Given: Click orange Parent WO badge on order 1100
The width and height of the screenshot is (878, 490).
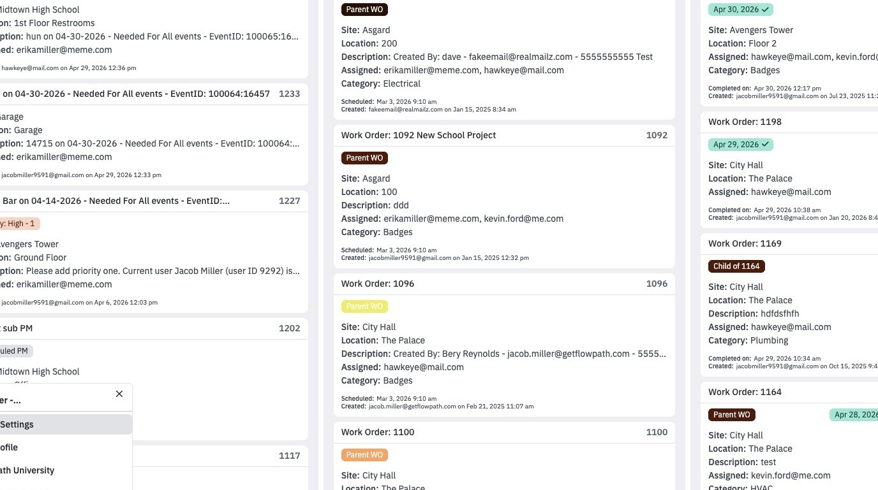Looking at the screenshot, I should coord(364,455).
